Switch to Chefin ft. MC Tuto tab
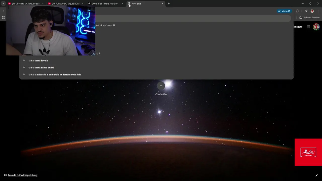The width and height of the screenshot is (322, 181). [x=26, y=4]
